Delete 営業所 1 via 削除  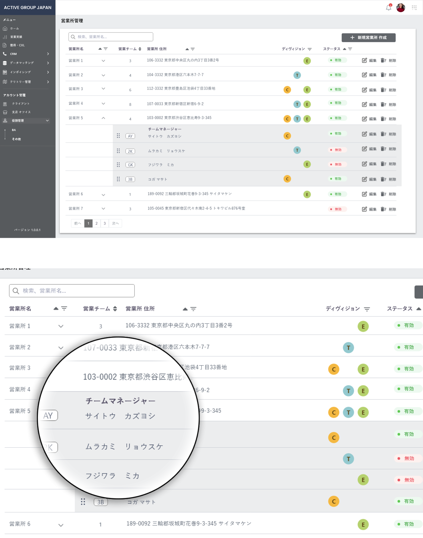pos(388,60)
